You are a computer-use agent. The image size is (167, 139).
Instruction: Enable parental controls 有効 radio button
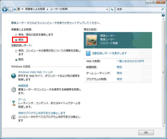16,35
